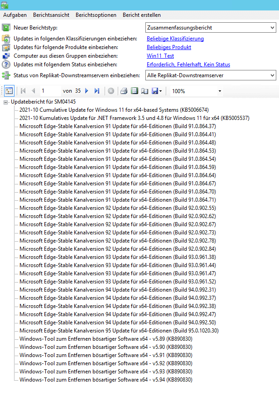Screen dimensions: 279x407
Task: Select Edge Build 91.0.864.71 entry
Action: click(x=117, y=200)
